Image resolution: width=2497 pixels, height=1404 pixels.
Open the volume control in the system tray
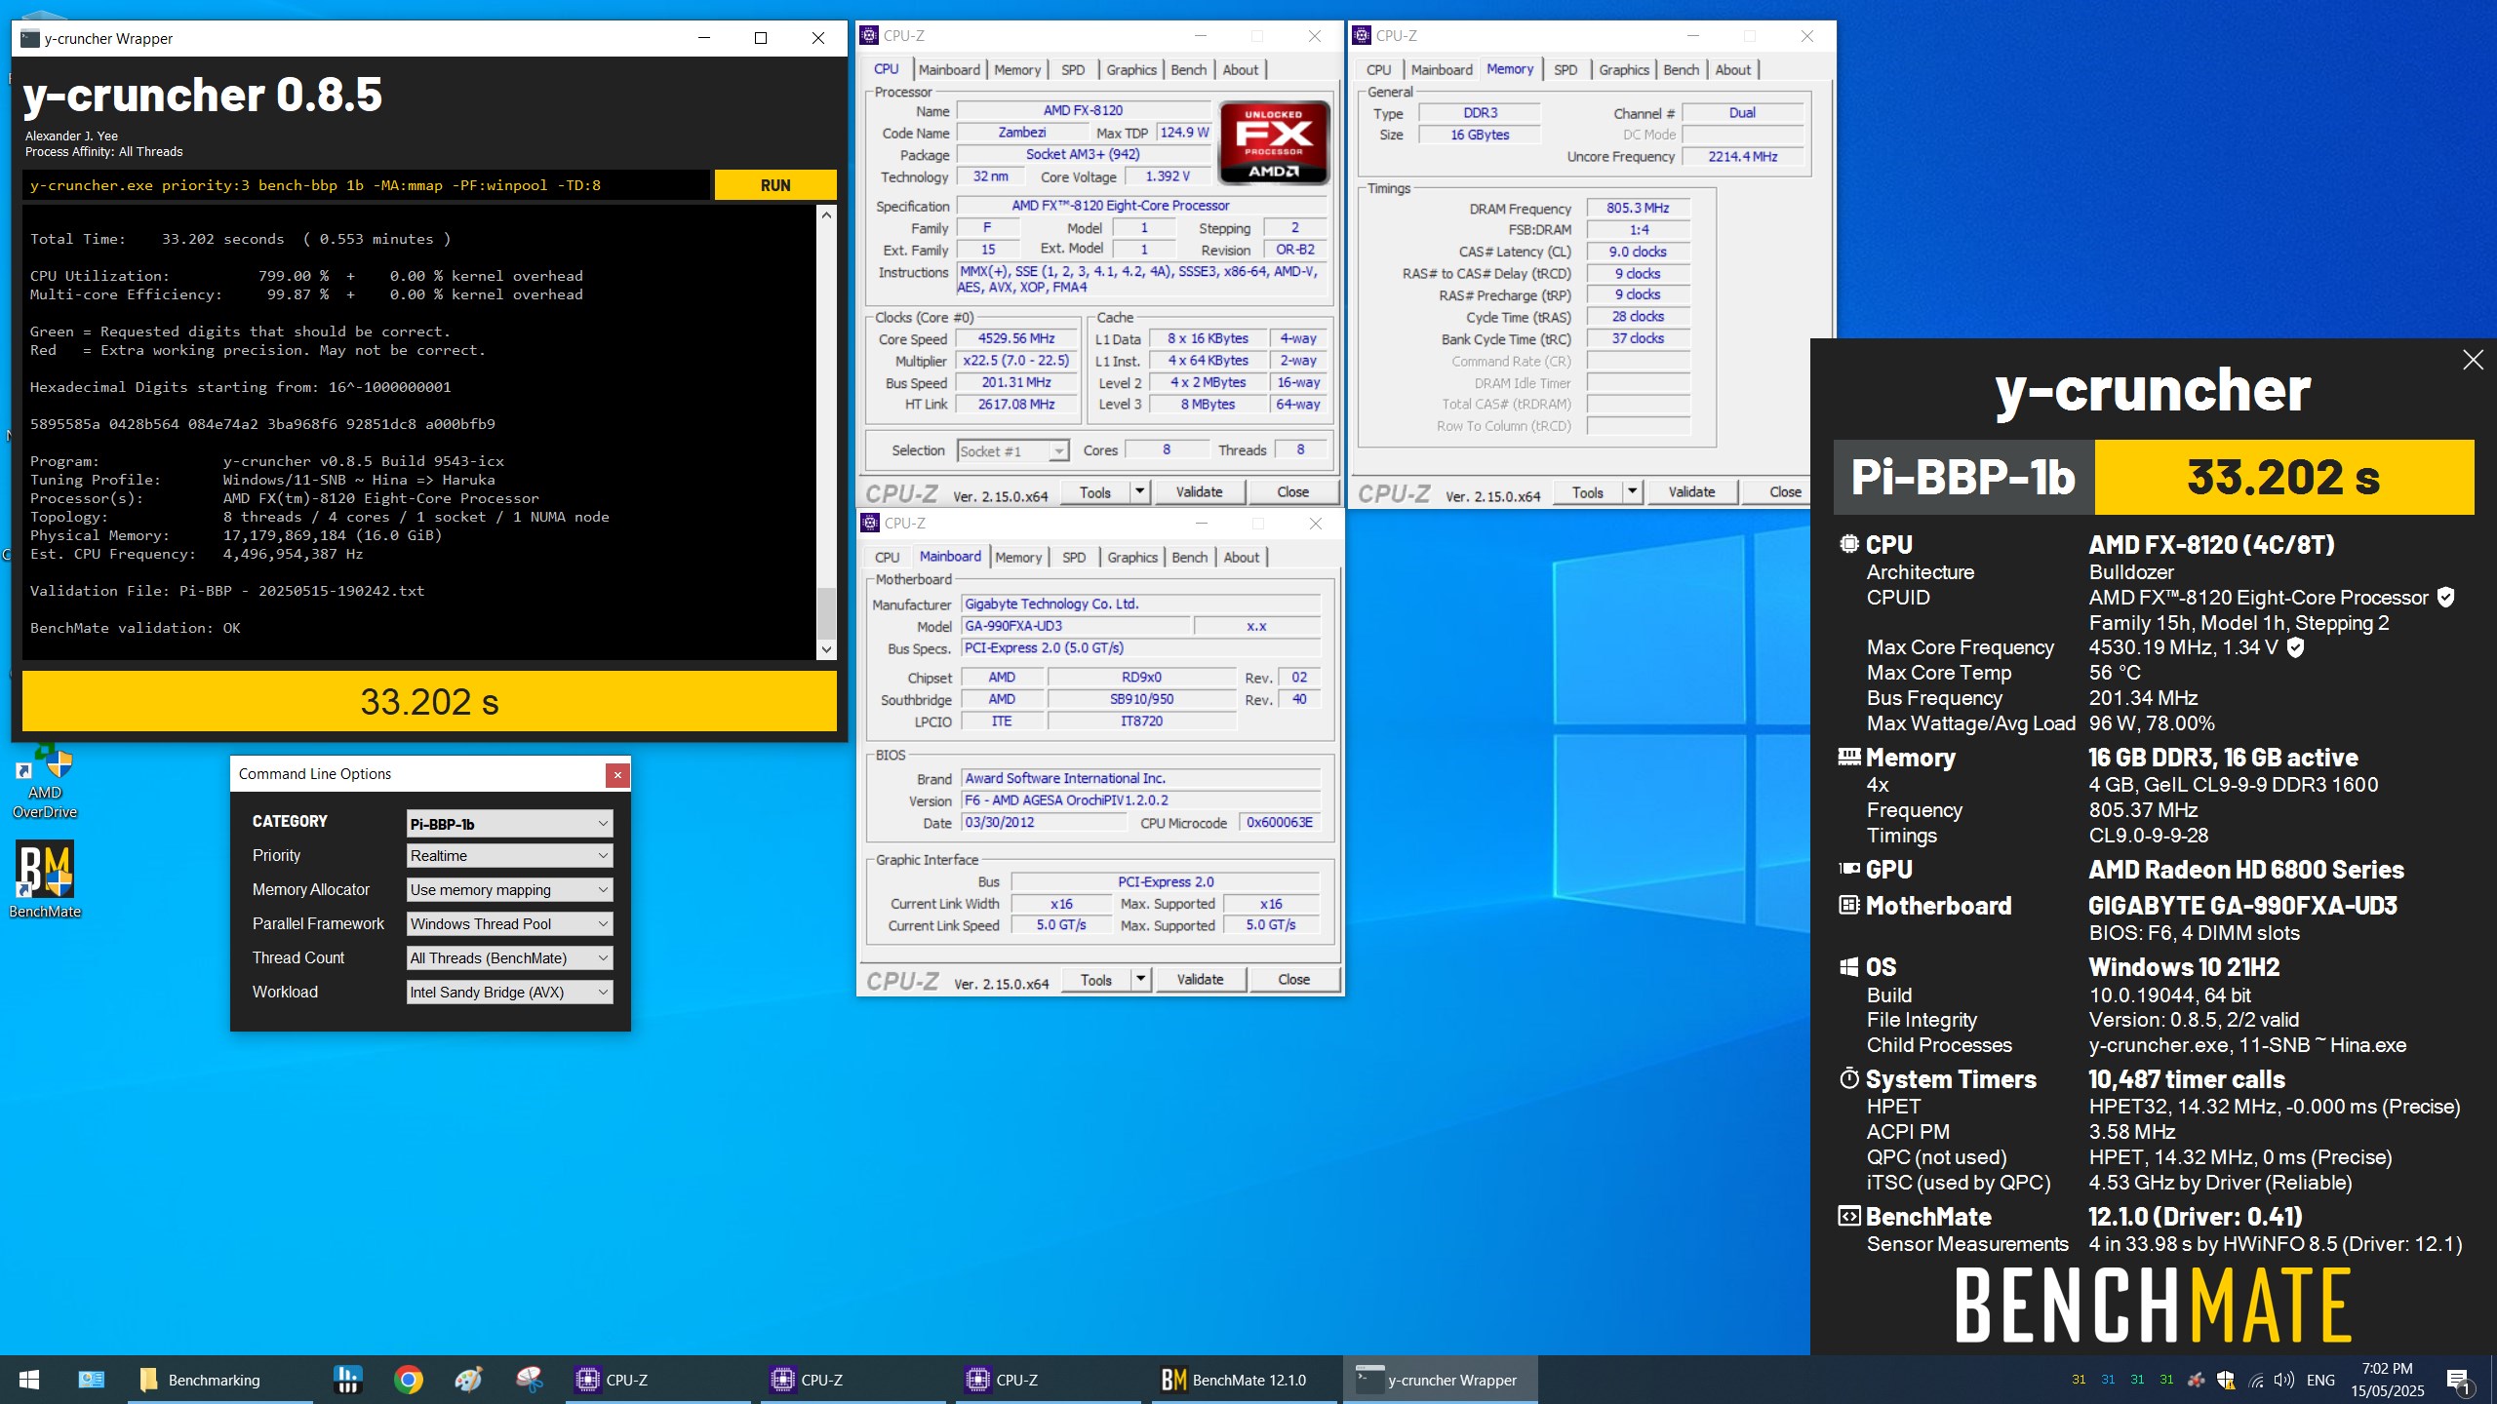[x=2283, y=1380]
